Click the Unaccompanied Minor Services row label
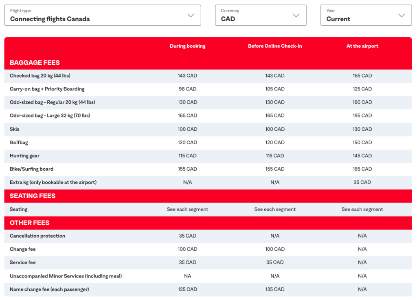 (66, 276)
